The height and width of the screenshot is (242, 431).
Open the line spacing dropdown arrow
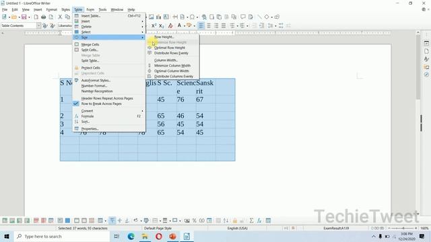coord(275,26)
